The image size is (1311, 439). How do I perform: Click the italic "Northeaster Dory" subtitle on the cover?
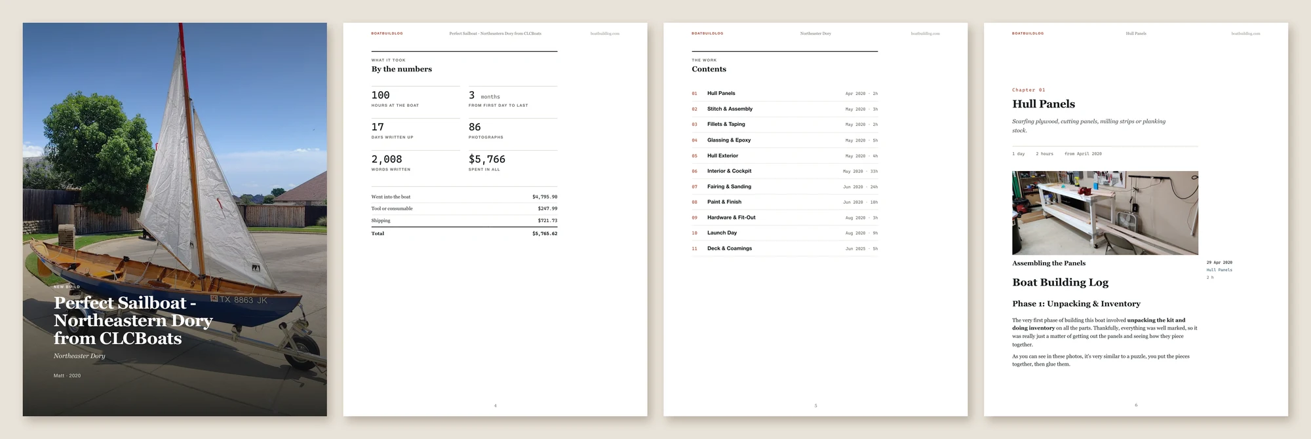coord(79,356)
